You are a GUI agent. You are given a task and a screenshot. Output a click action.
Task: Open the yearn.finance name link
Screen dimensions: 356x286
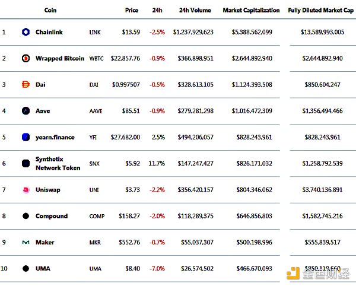55,137
